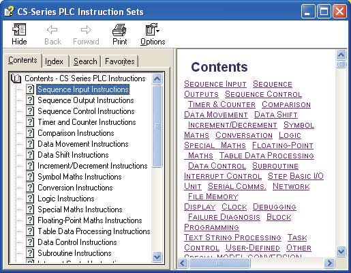
Task: Click topic icon beside Table Data Processing Instructions
Action: 30,231
